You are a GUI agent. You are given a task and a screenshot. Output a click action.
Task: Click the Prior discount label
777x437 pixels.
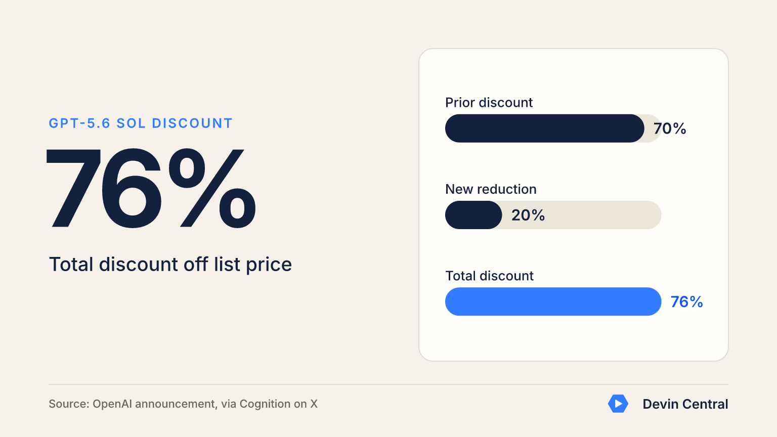click(489, 103)
